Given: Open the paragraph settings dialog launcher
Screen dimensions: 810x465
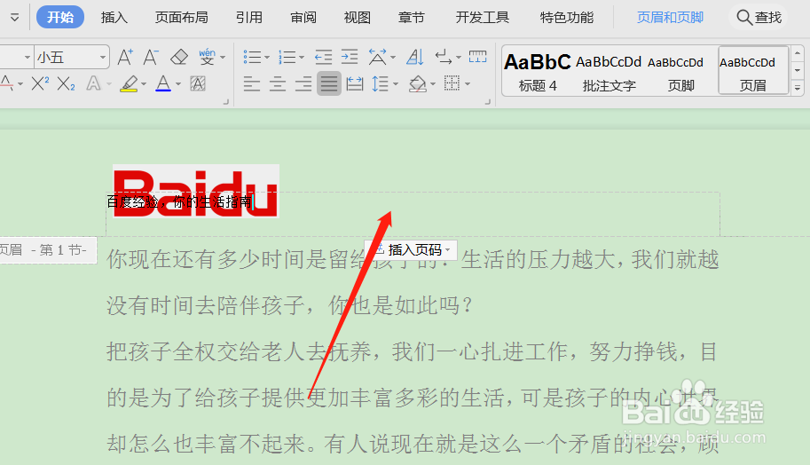Looking at the screenshot, I should click(488, 102).
